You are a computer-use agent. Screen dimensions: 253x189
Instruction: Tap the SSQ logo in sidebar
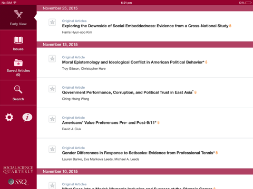coord(18,182)
